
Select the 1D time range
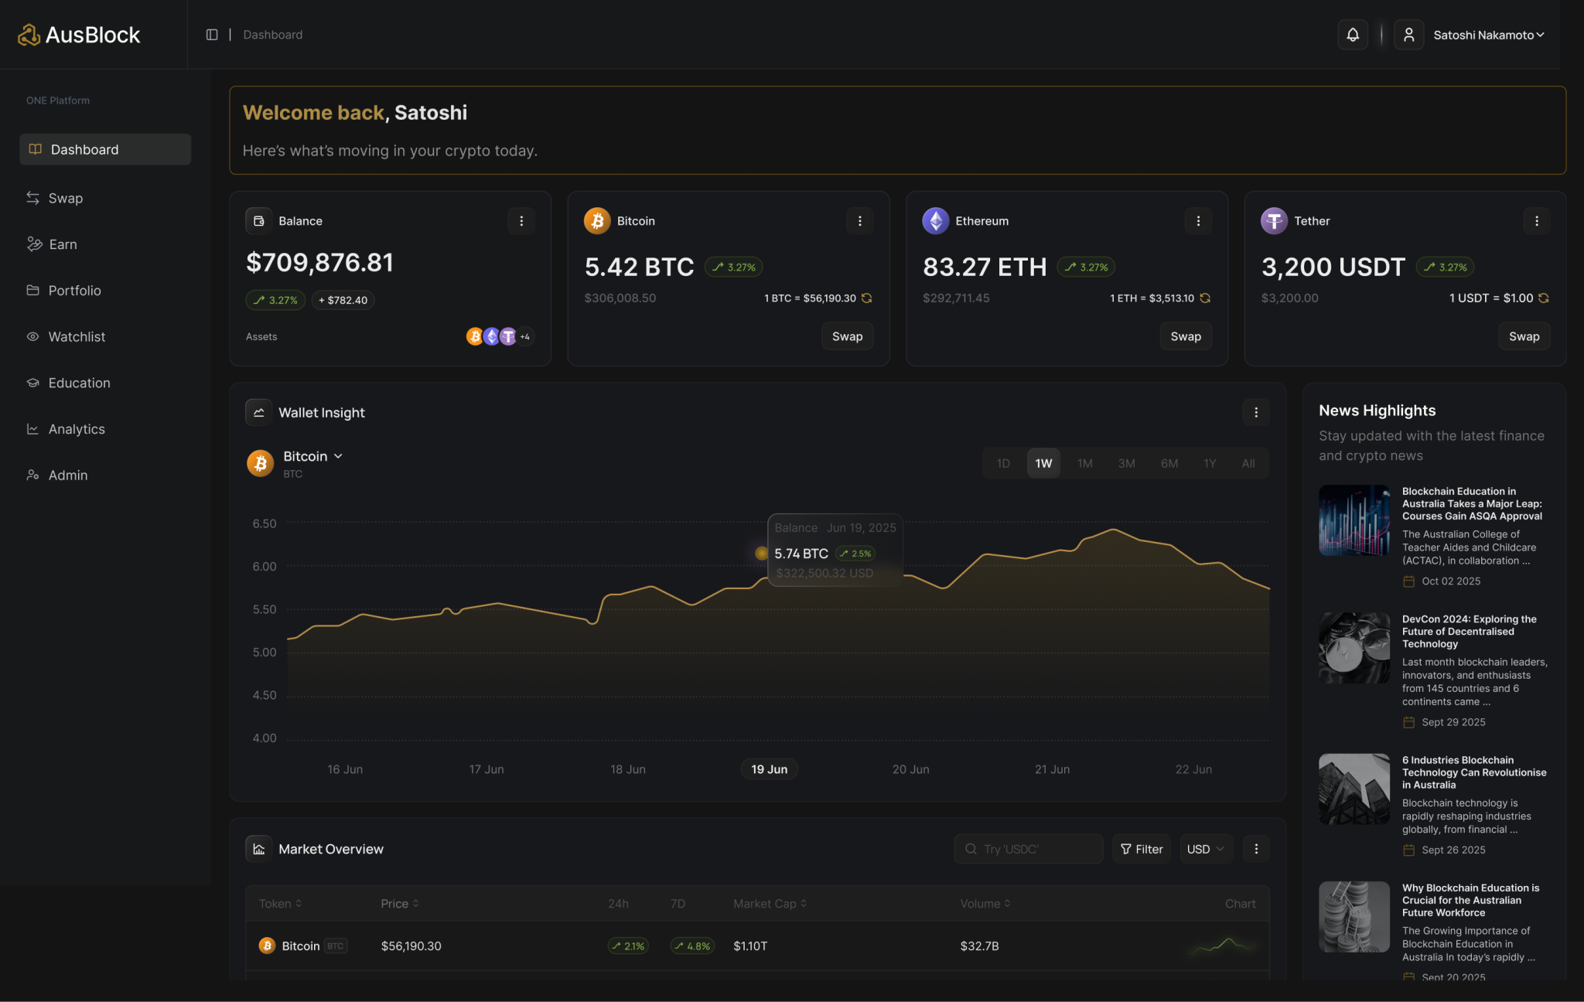(x=1003, y=464)
